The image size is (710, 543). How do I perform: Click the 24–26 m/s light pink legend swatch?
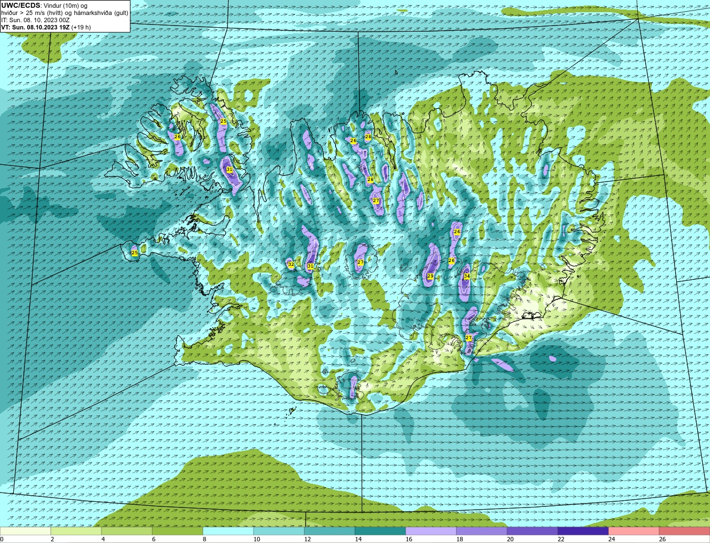click(635, 531)
